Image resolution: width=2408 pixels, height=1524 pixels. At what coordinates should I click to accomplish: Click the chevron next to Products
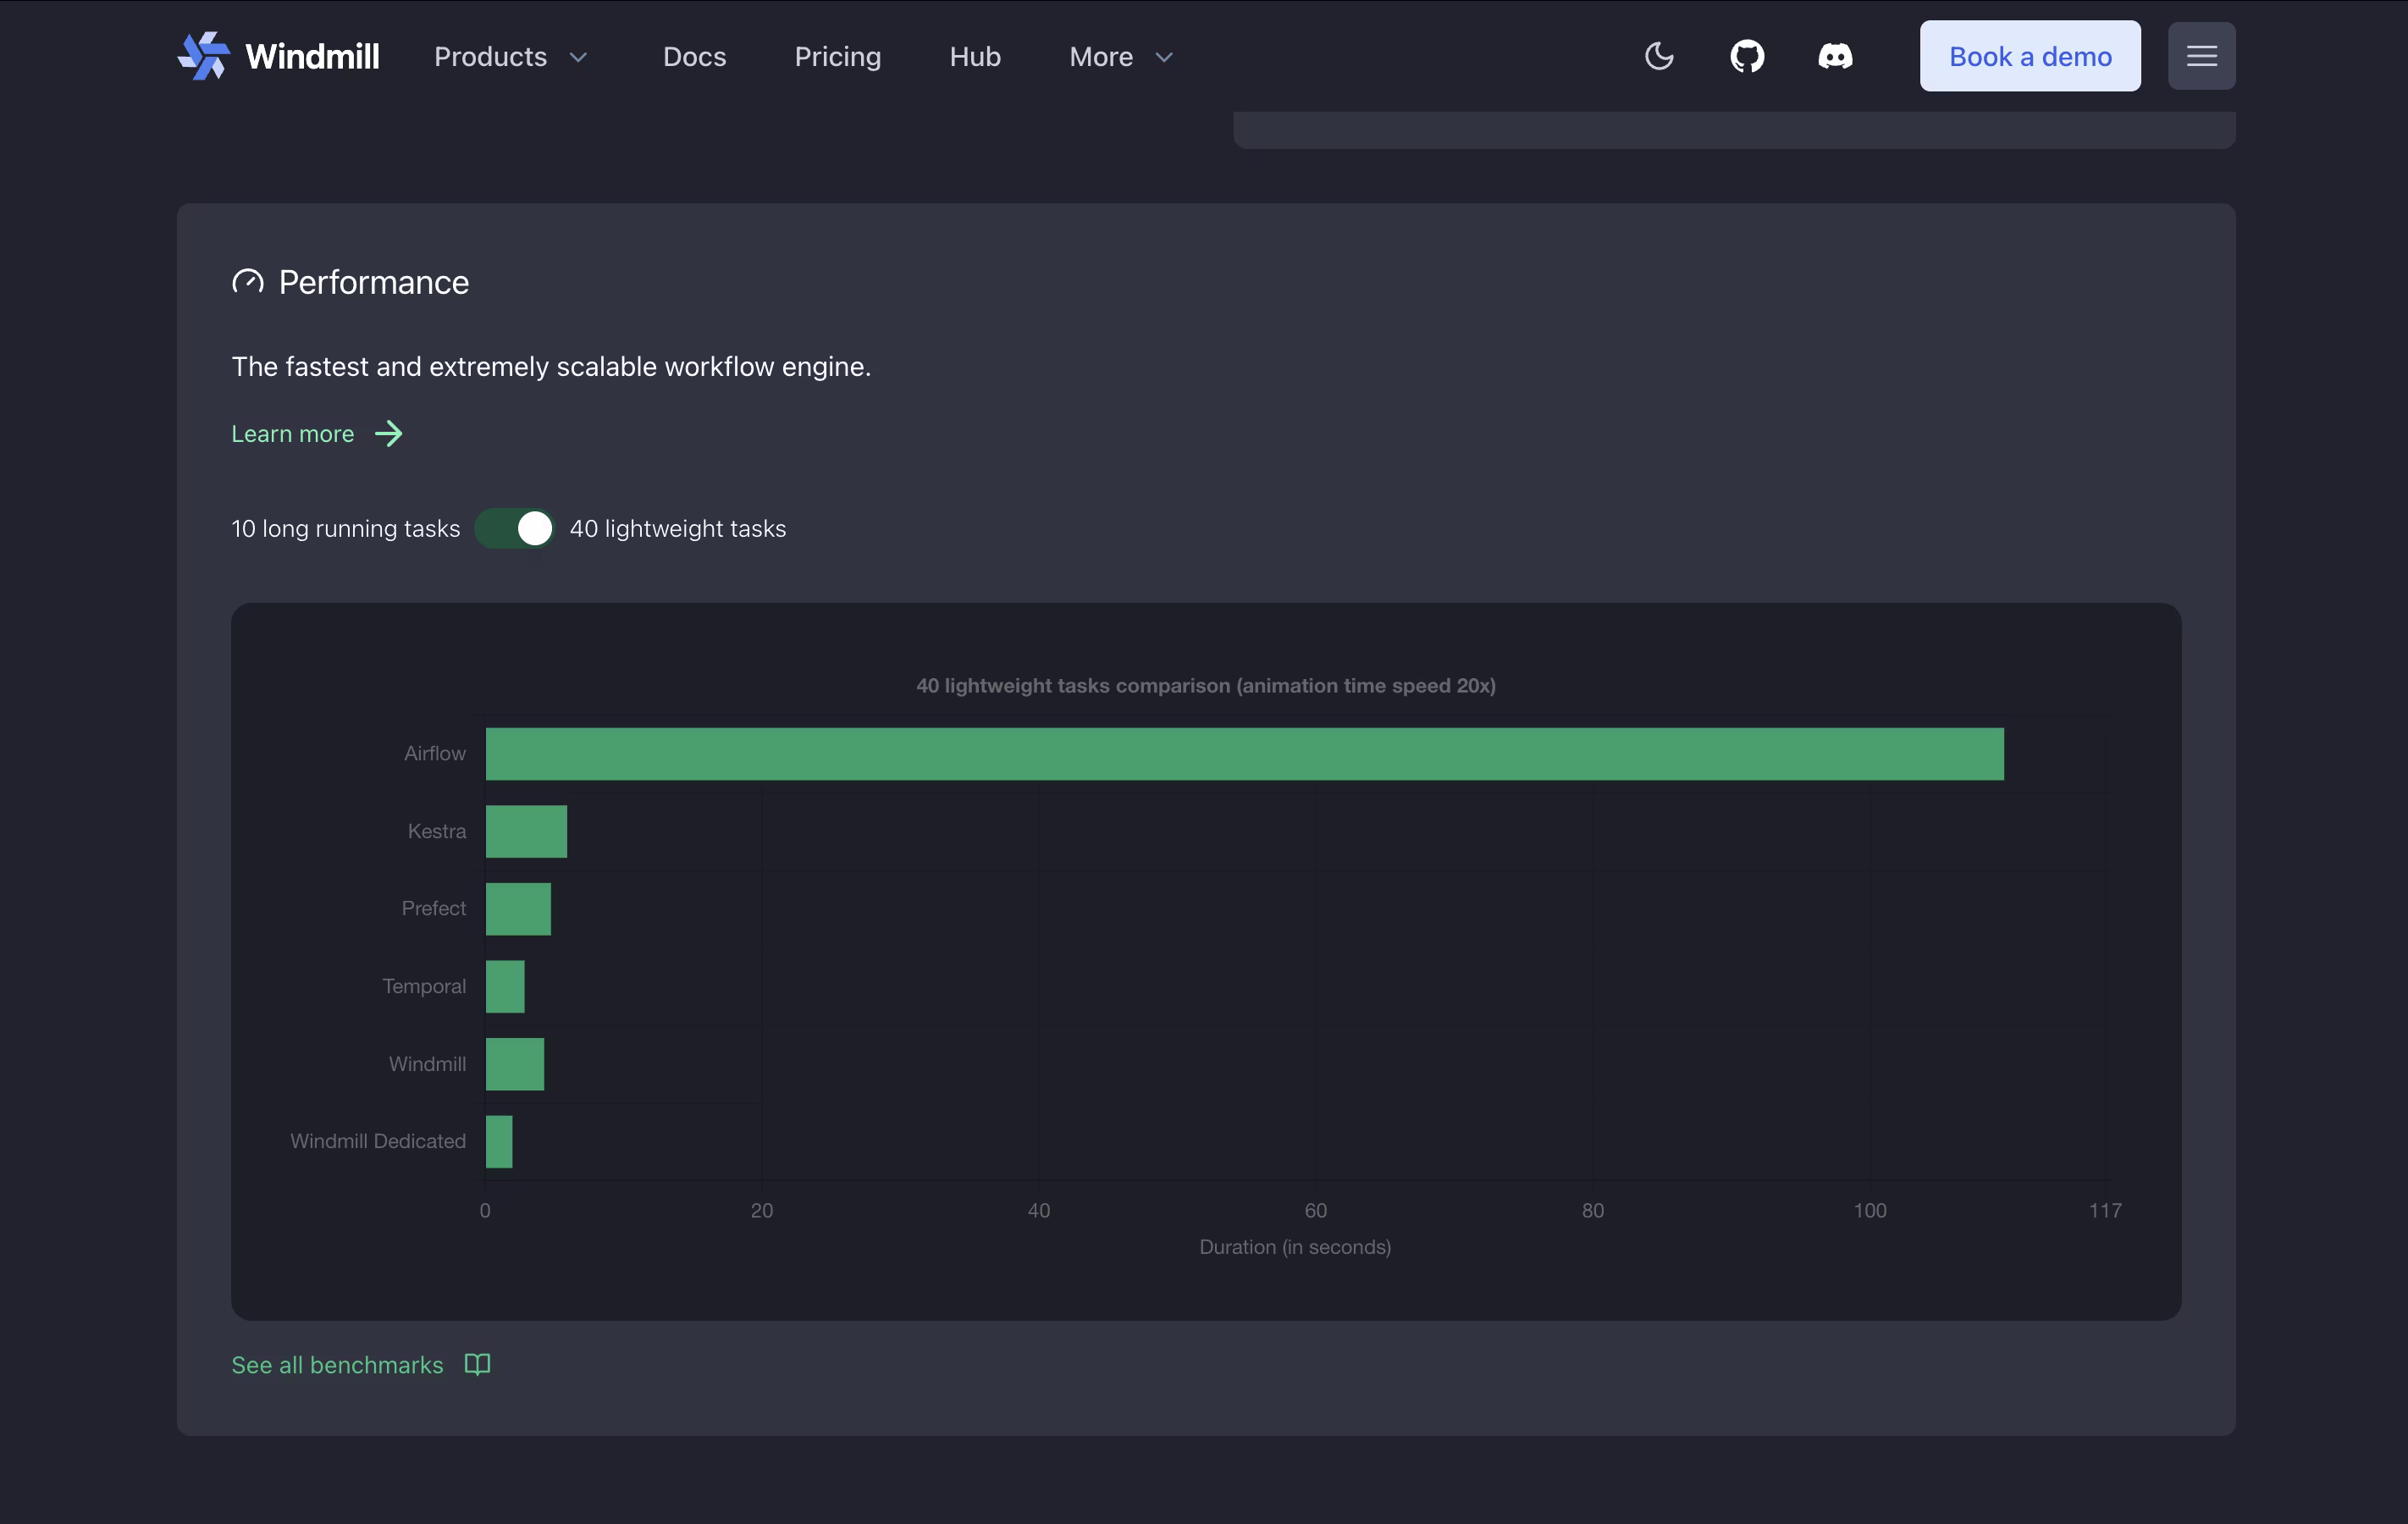[578, 58]
